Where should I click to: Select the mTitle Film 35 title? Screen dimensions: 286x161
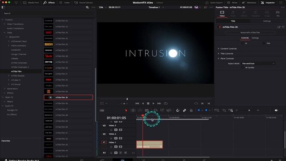pos(68,97)
